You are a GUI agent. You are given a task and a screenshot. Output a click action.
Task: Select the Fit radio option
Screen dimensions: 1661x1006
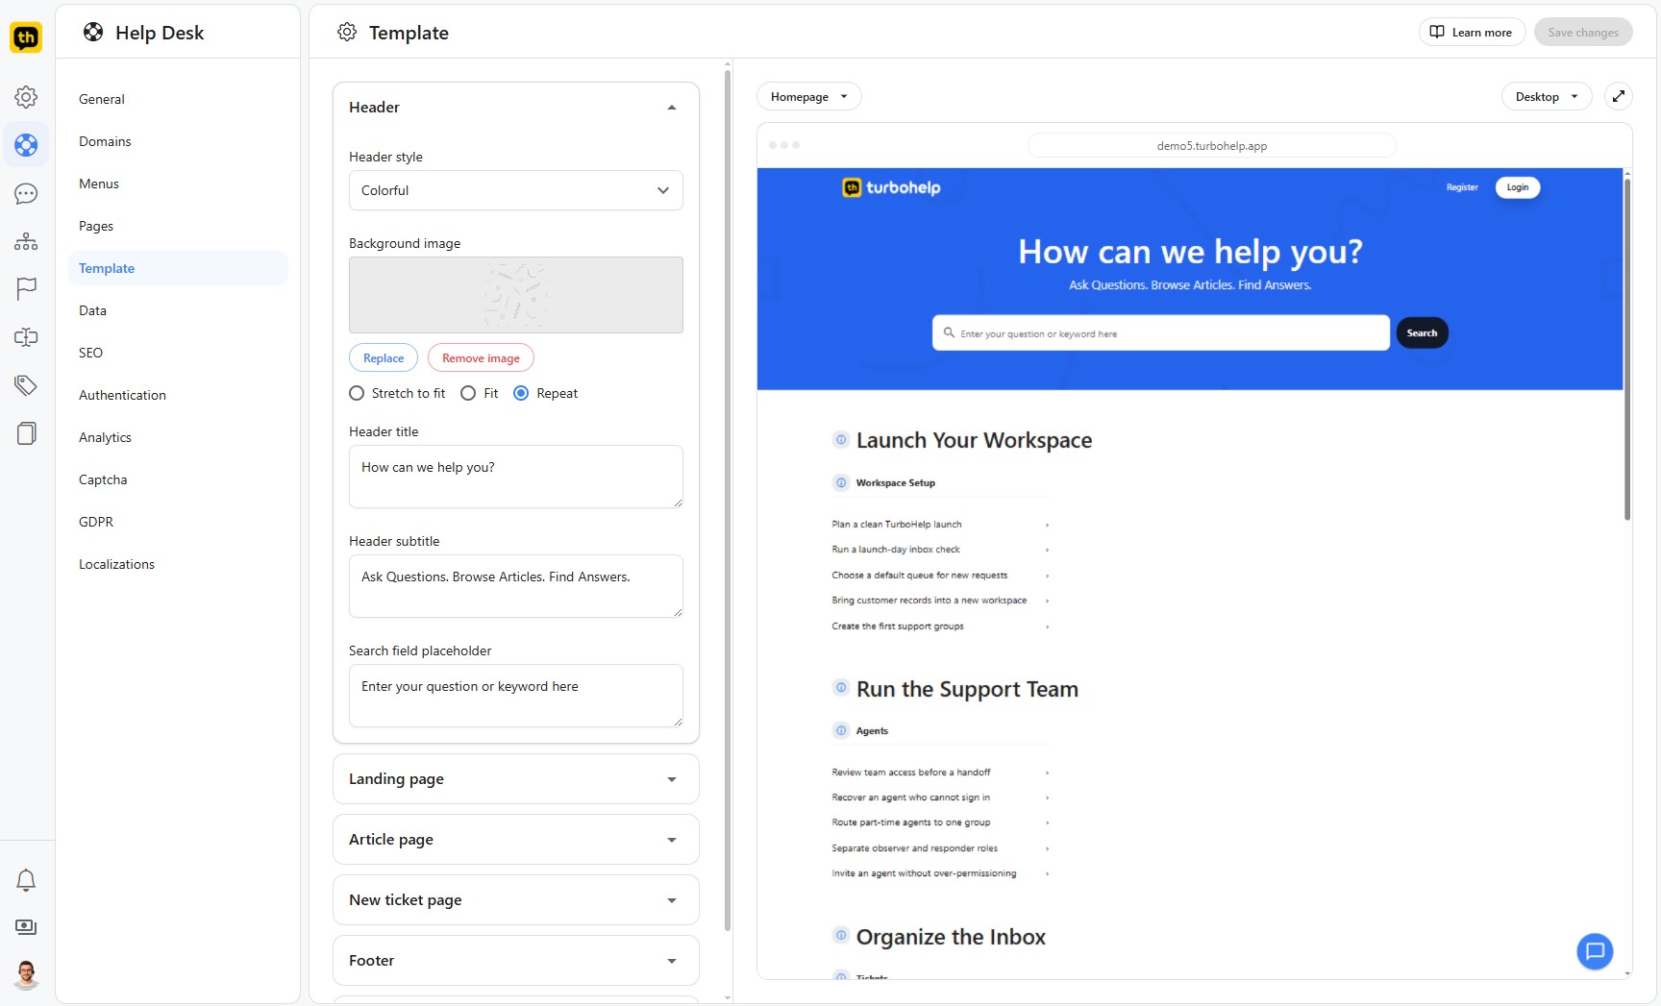(x=468, y=393)
